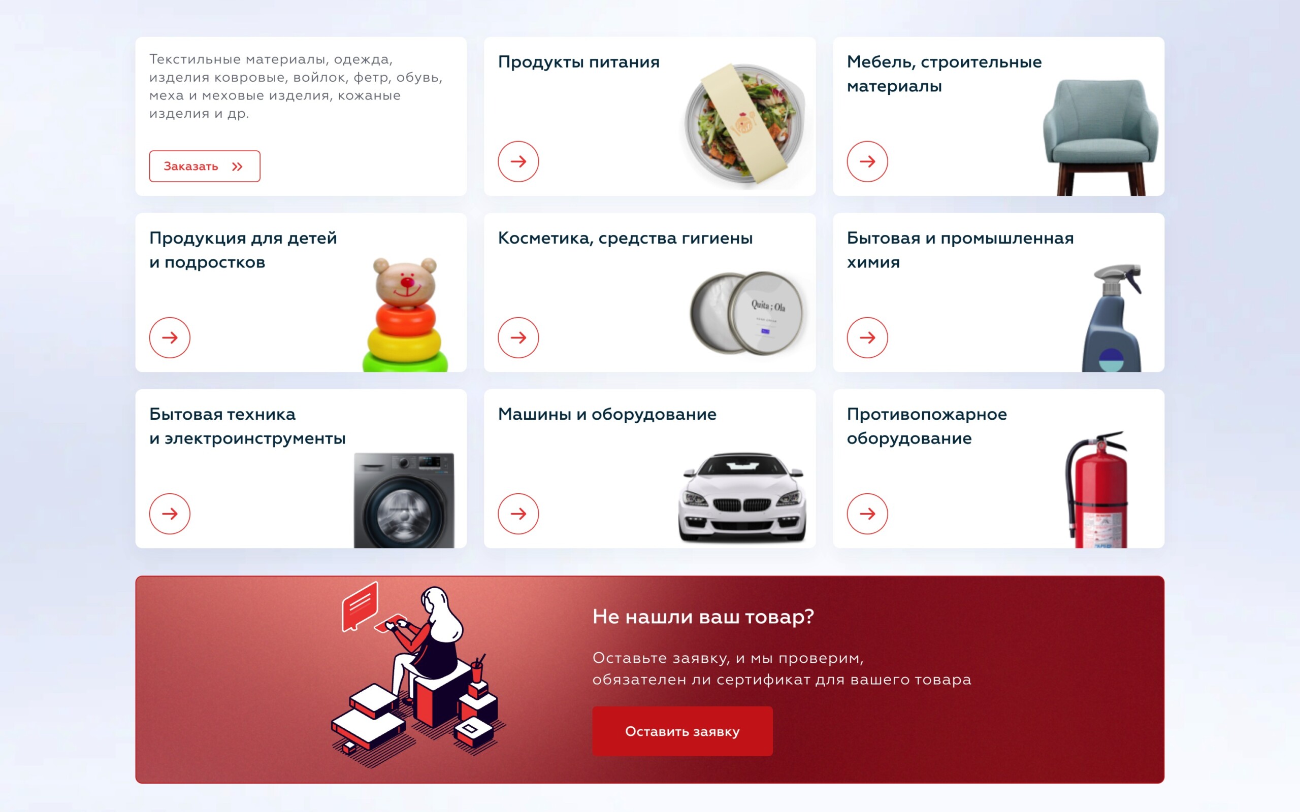
Task: Click the arrow under Бытовая и промышленная химия
Action: [x=867, y=337]
